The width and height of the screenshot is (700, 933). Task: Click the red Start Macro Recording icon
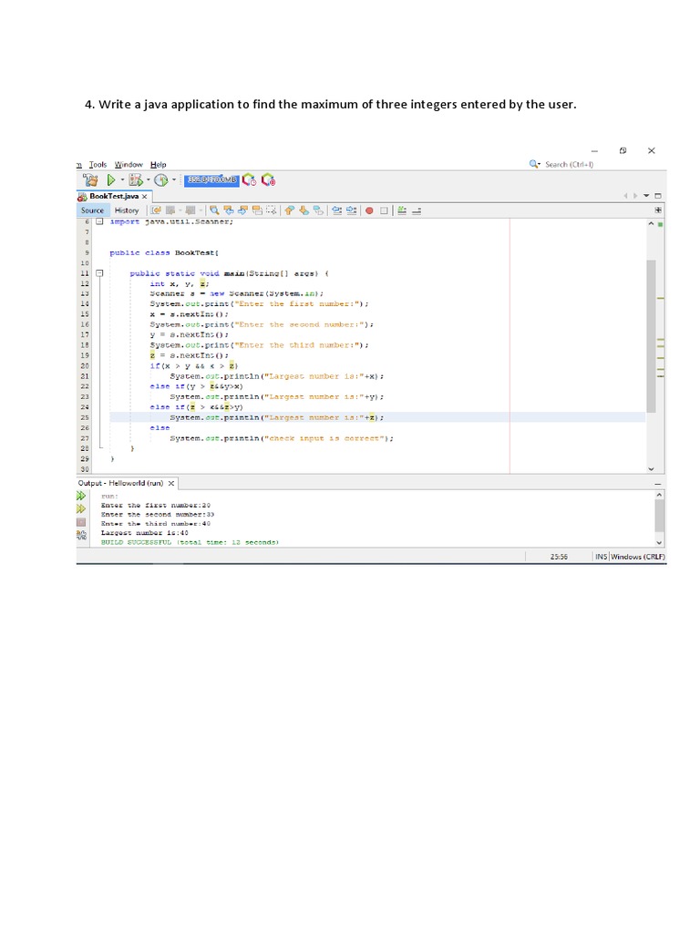[370, 210]
